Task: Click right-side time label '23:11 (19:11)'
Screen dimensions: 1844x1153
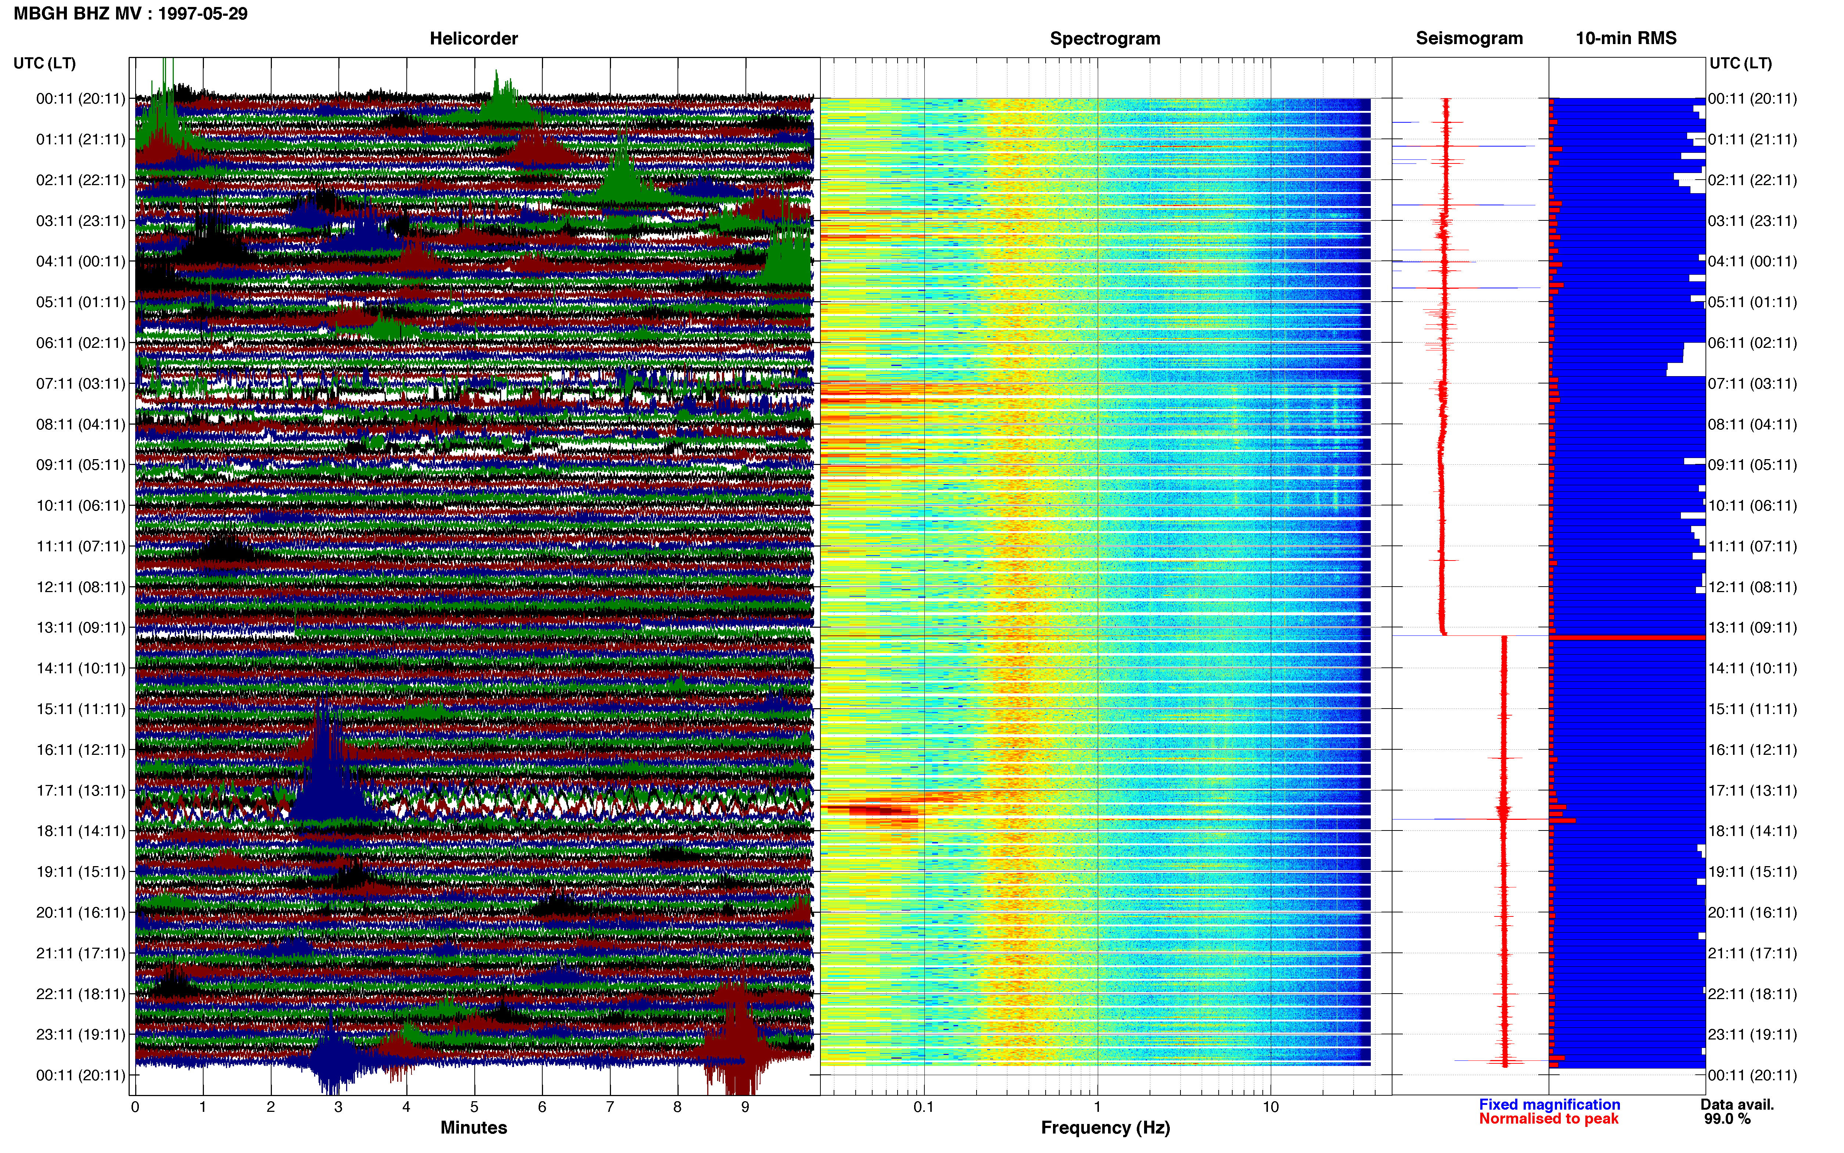Action: [x=1753, y=1034]
